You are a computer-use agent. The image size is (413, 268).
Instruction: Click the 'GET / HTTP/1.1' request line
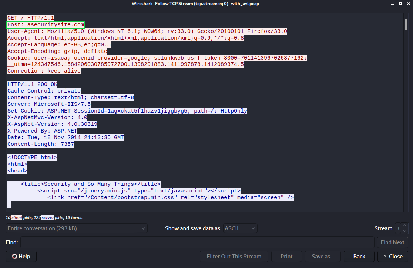(x=31, y=18)
